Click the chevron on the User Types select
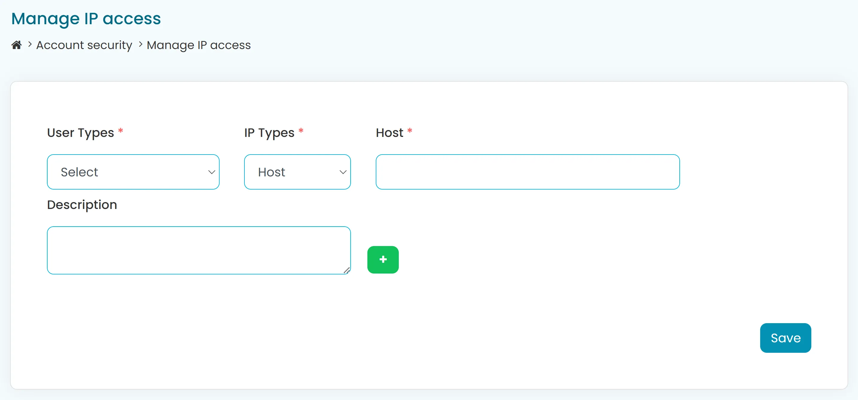This screenshot has height=400, width=858. click(x=212, y=172)
